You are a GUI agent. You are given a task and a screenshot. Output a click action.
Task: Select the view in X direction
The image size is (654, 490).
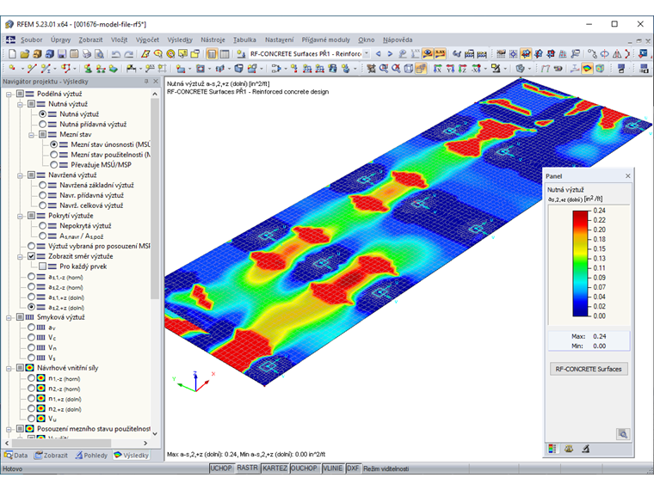437,68
